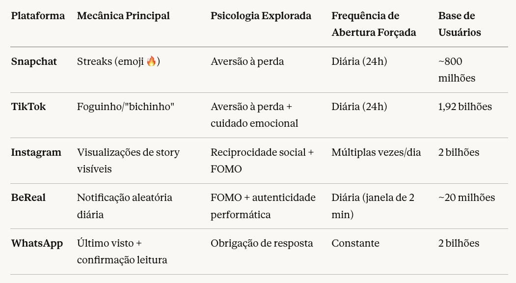Click the Base de Usuários header
The width and height of the screenshot is (516, 283).
[x=460, y=24]
